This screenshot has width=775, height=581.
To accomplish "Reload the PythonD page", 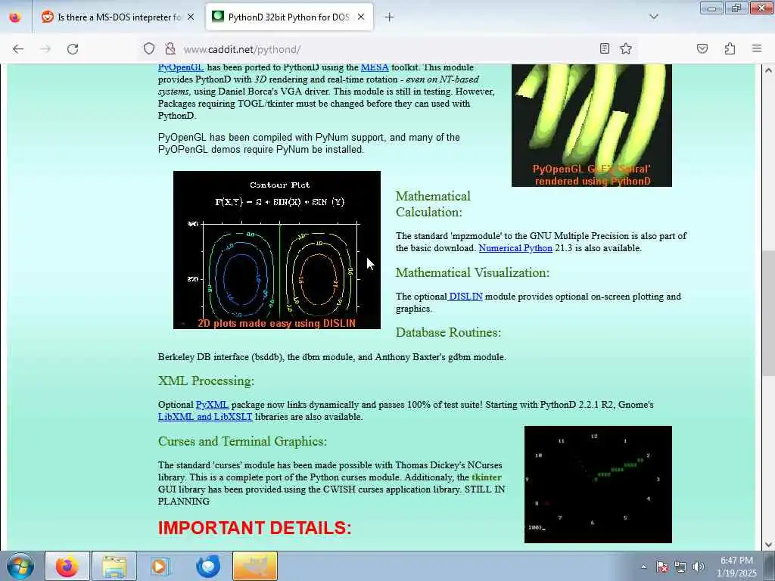I will pyautogui.click(x=73, y=49).
